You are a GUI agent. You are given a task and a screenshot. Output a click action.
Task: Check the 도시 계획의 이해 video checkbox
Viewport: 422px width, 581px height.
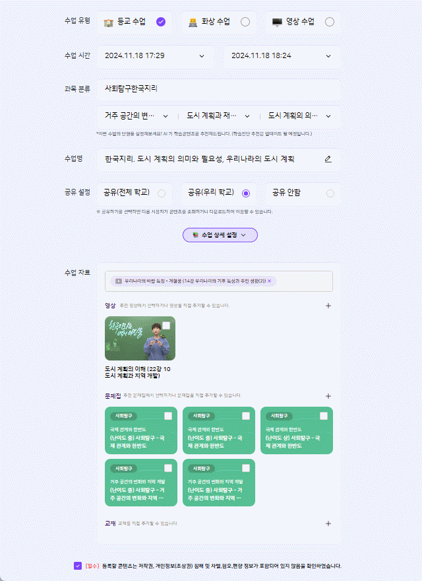[x=166, y=325]
